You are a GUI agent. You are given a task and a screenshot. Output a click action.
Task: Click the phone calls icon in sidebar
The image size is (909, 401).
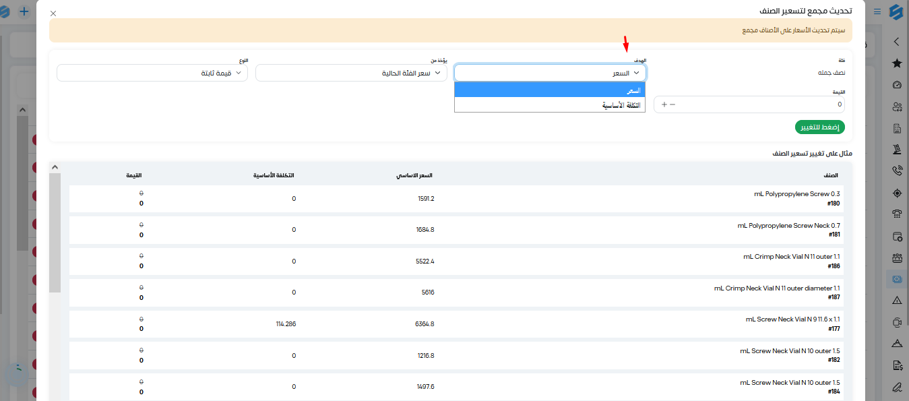tap(896, 171)
